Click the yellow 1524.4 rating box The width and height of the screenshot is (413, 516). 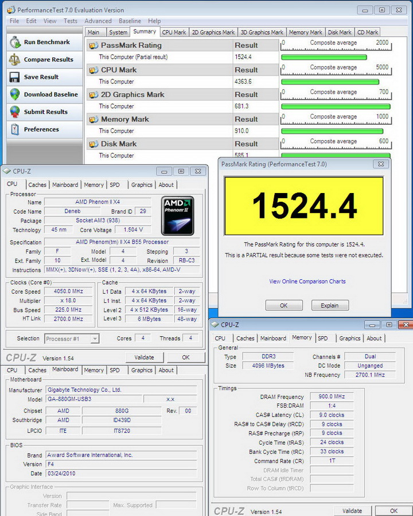point(304,206)
